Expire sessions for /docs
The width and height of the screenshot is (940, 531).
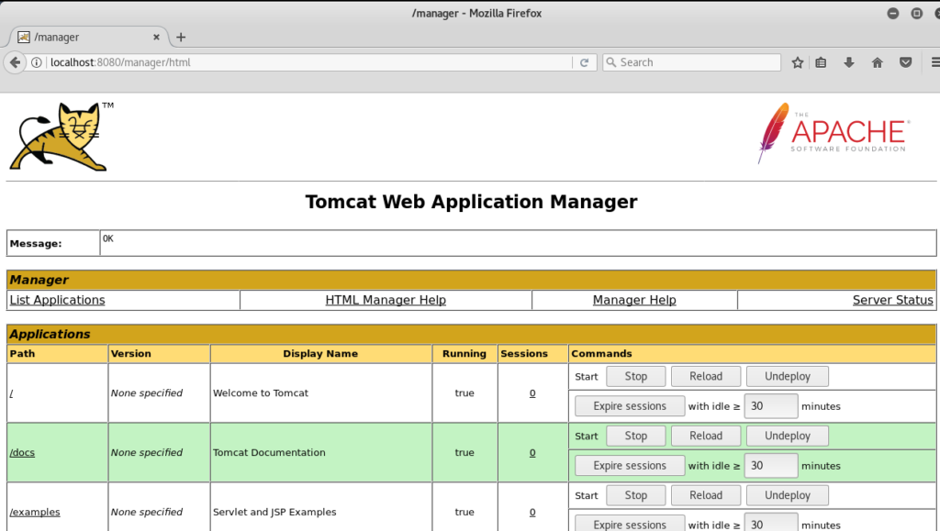click(630, 465)
